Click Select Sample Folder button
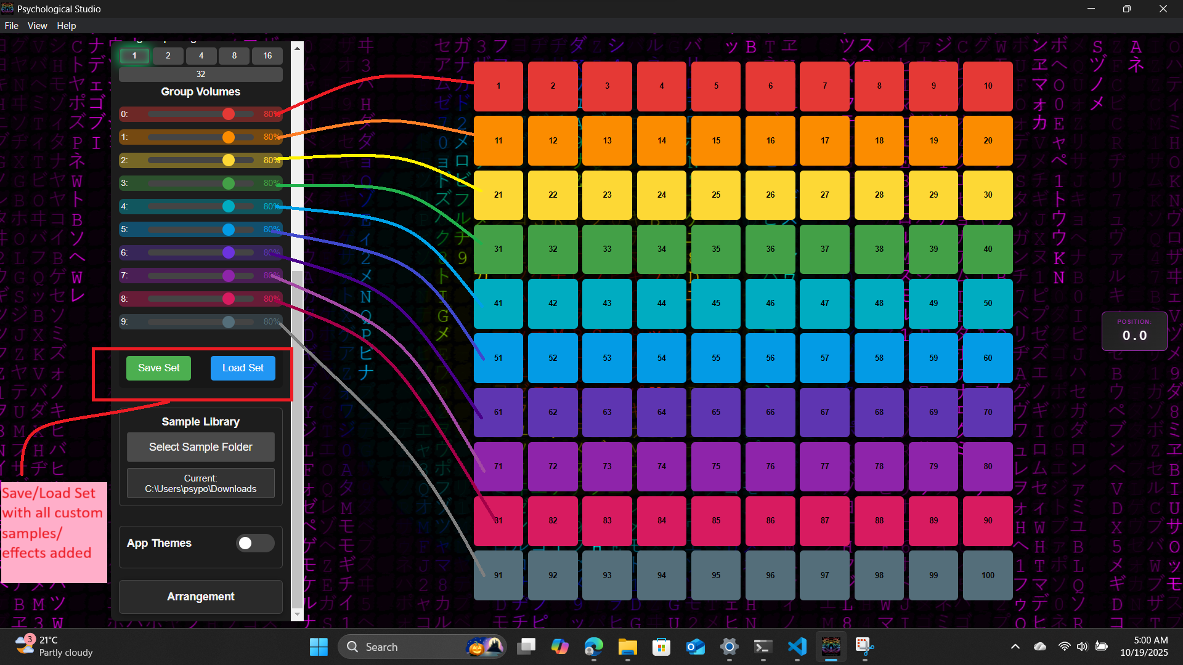This screenshot has width=1183, height=665. coord(201,447)
